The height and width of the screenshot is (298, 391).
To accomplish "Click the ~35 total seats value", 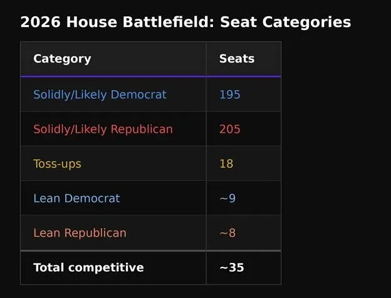I will pos(232,267).
